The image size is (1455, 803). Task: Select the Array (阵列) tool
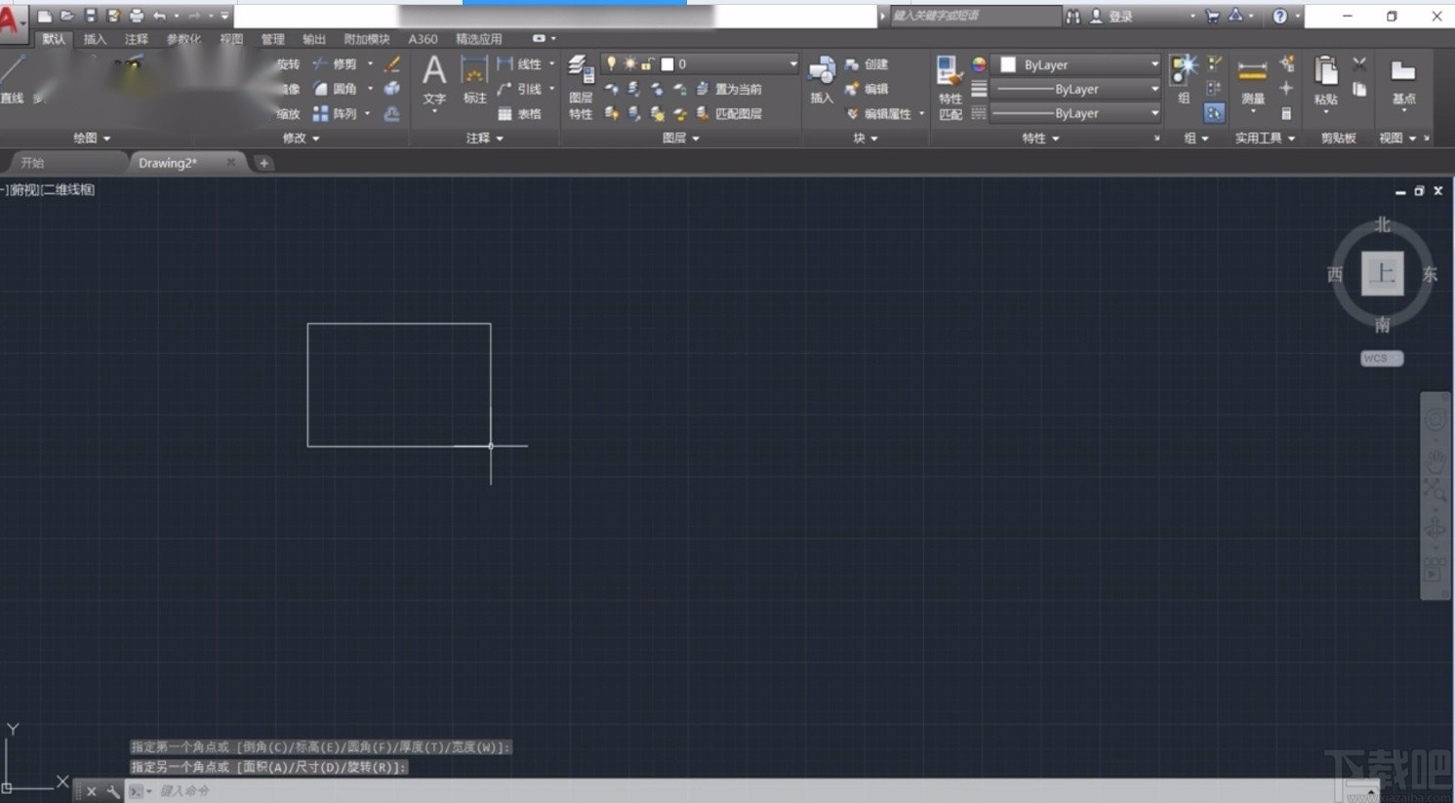pos(335,114)
